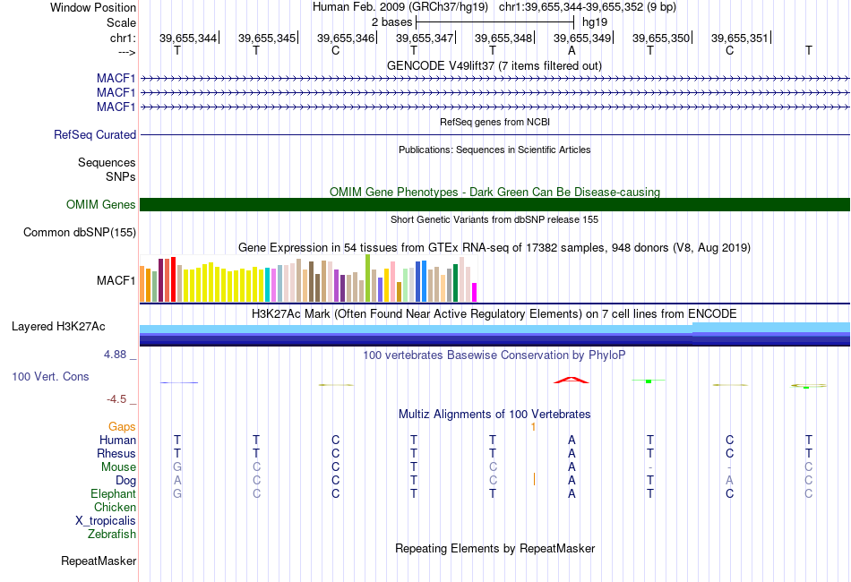851x582 pixels.
Task: Click the orange gap count 1
Action: [x=534, y=427]
